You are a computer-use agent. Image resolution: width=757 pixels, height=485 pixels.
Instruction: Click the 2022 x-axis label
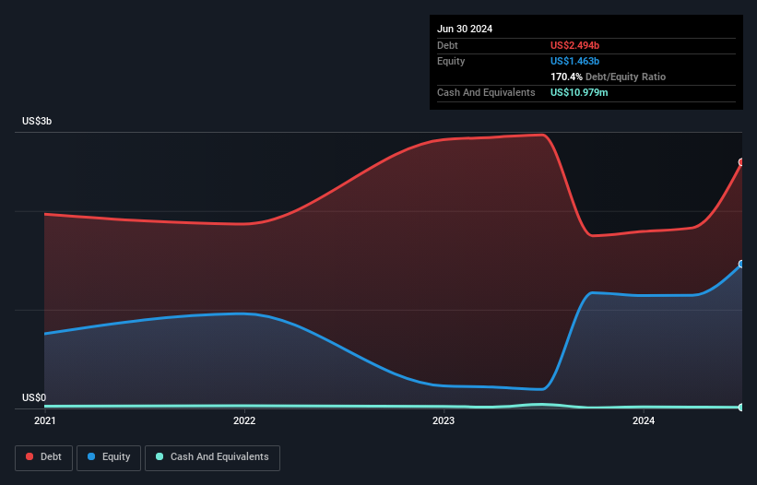coord(244,420)
